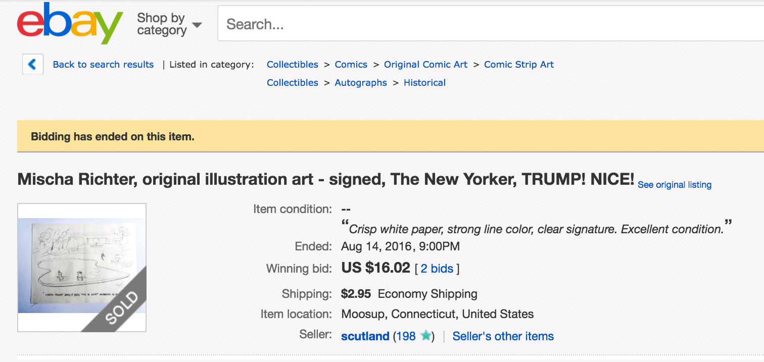This screenshot has height=362, width=764.
Task: Focus the Search input field
Action: (x=490, y=24)
